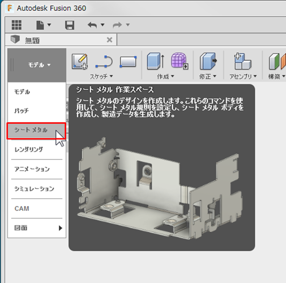This screenshot has width=286, height=283.
Task: Switch to CAM workspace
Action: [x=37, y=208]
